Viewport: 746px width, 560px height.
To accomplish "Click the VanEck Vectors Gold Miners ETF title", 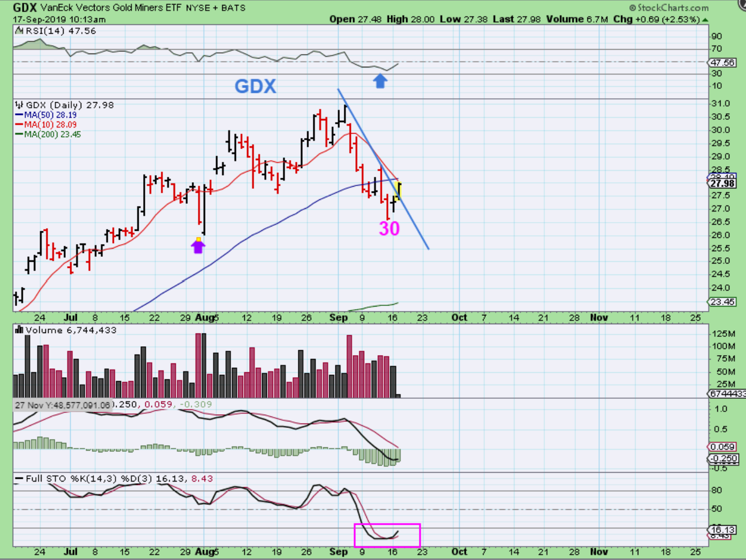I will click(110, 8).
